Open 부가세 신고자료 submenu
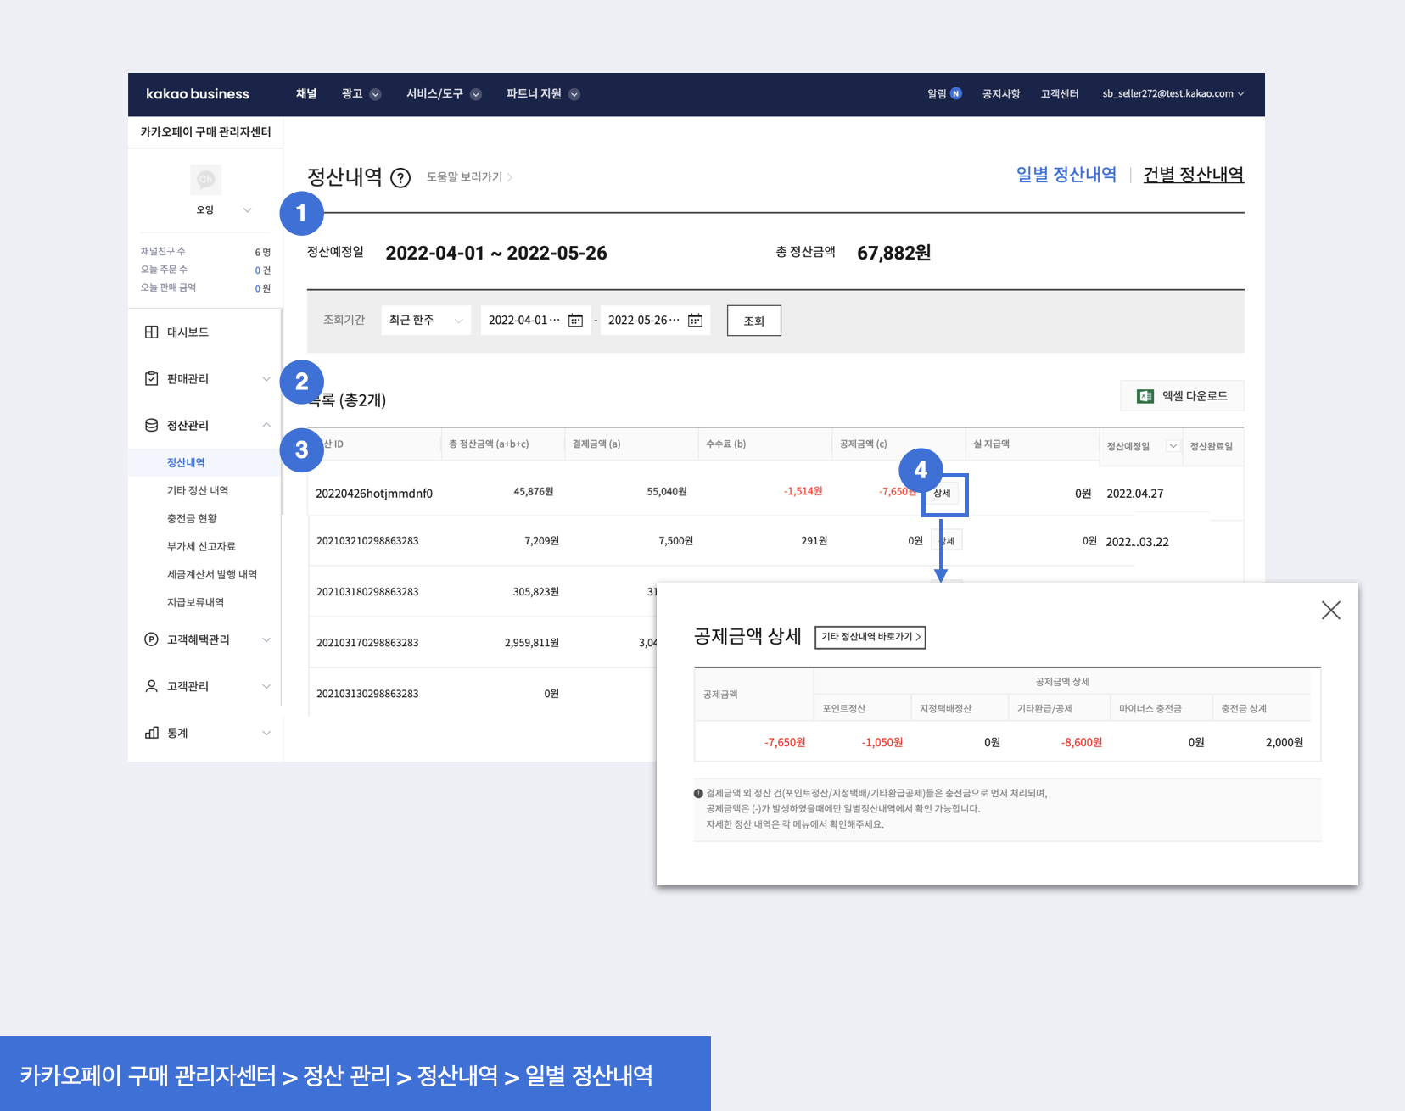Image resolution: width=1405 pixels, height=1111 pixels. click(x=201, y=547)
